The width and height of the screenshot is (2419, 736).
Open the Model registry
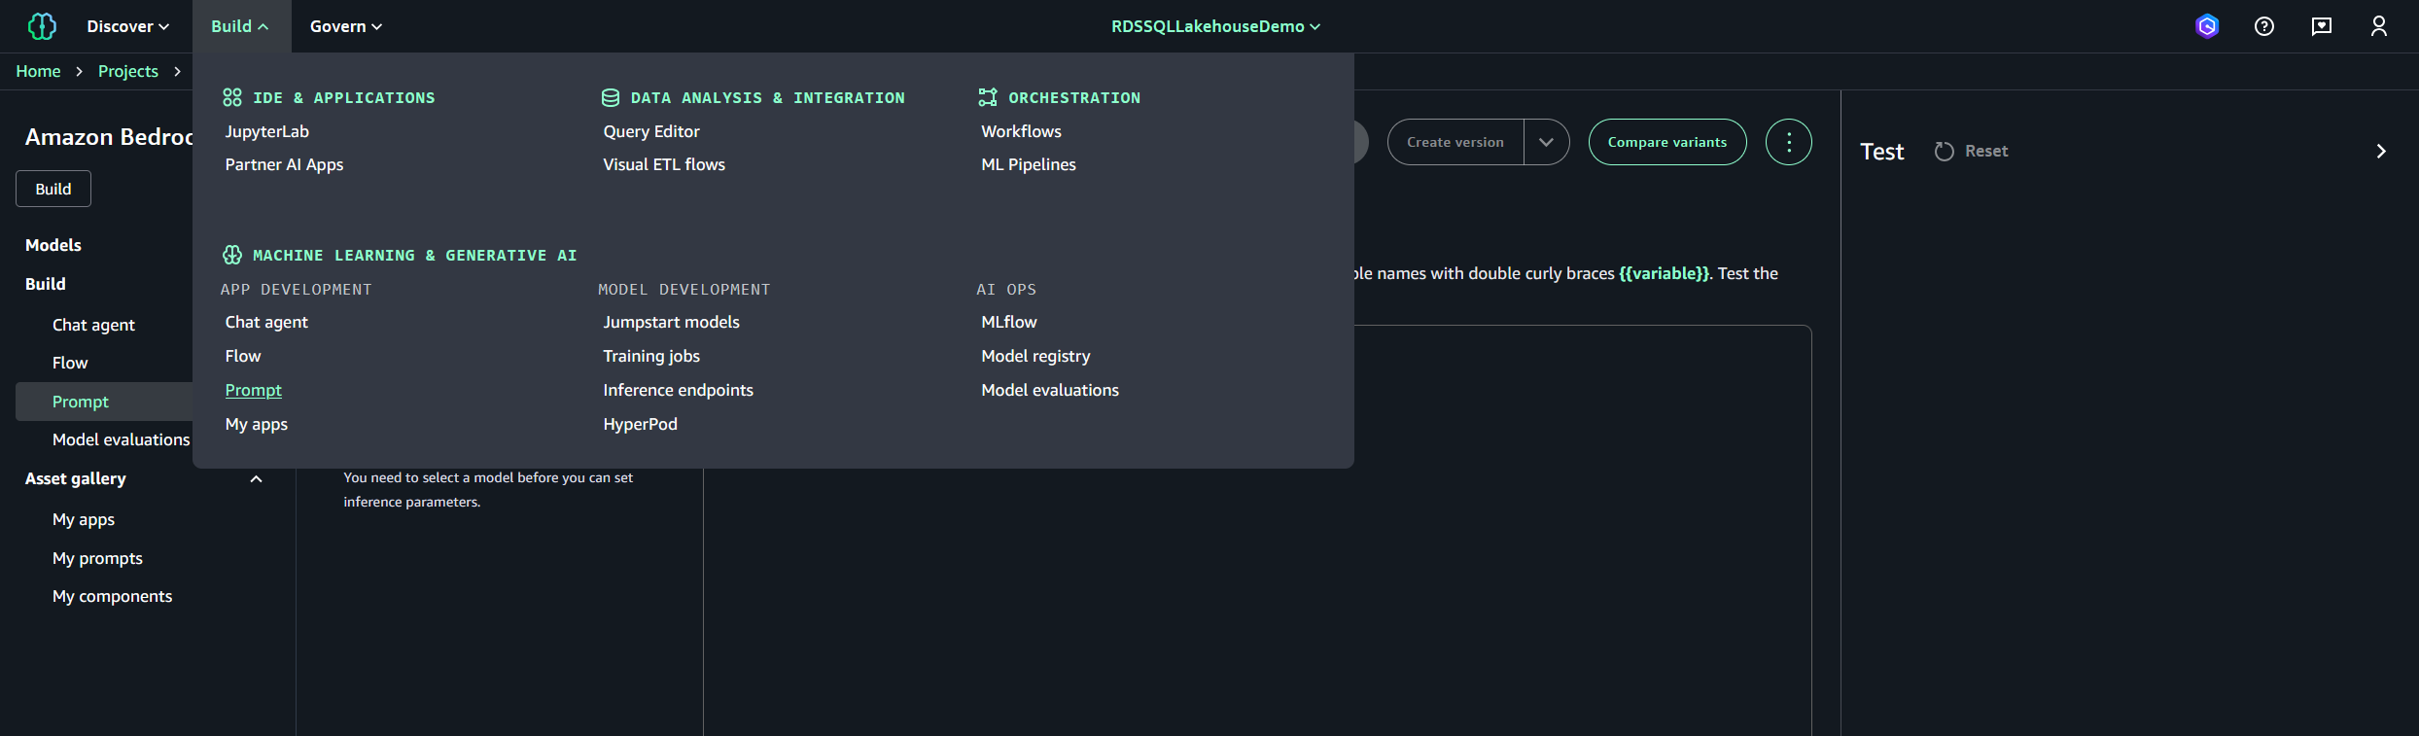coord(1036,356)
